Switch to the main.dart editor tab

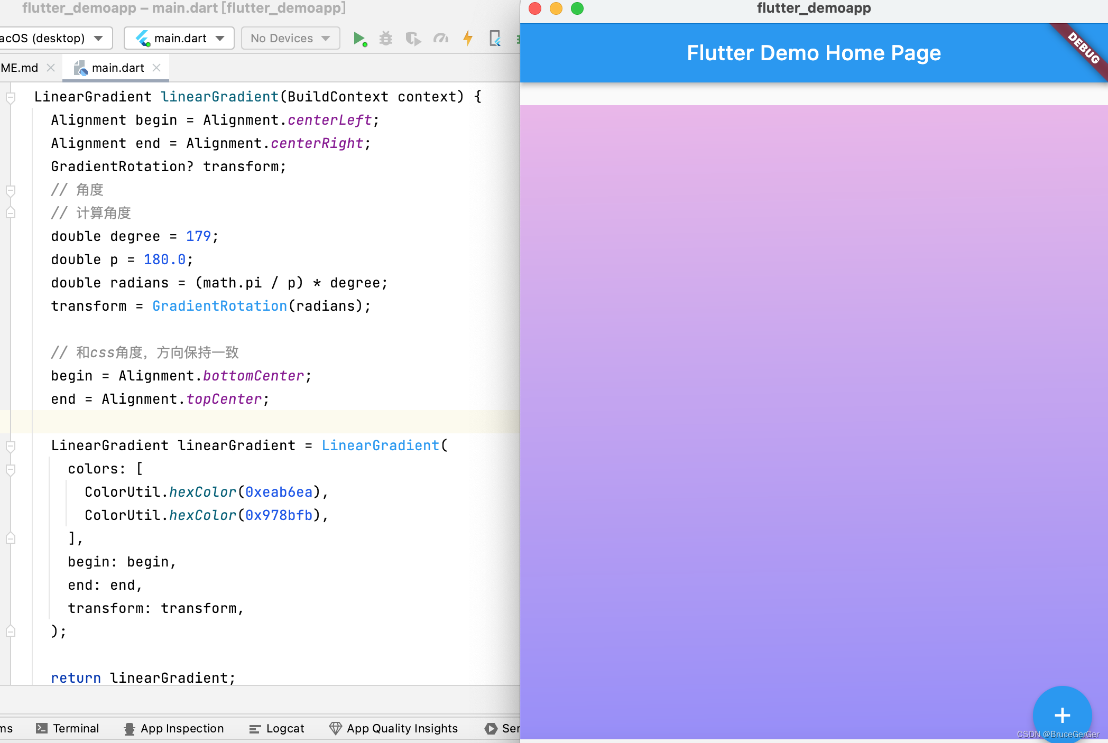click(116, 67)
